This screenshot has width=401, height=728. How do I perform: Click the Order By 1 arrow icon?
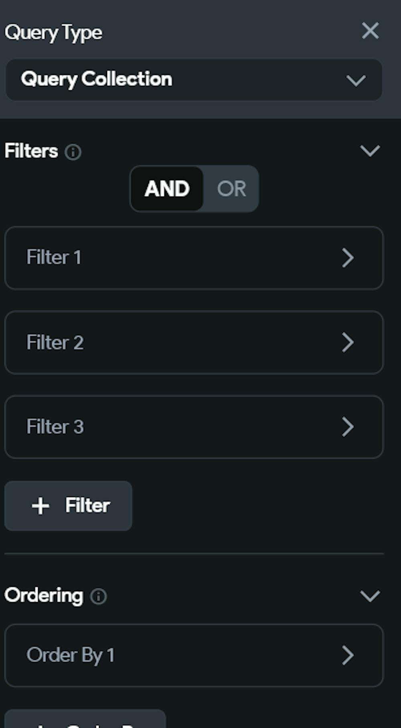(348, 655)
